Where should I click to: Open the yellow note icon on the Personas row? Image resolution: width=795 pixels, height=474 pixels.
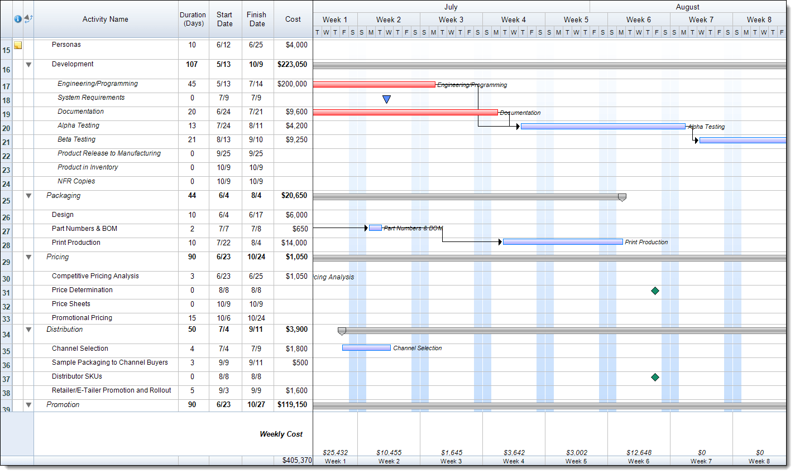pos(18,45)
